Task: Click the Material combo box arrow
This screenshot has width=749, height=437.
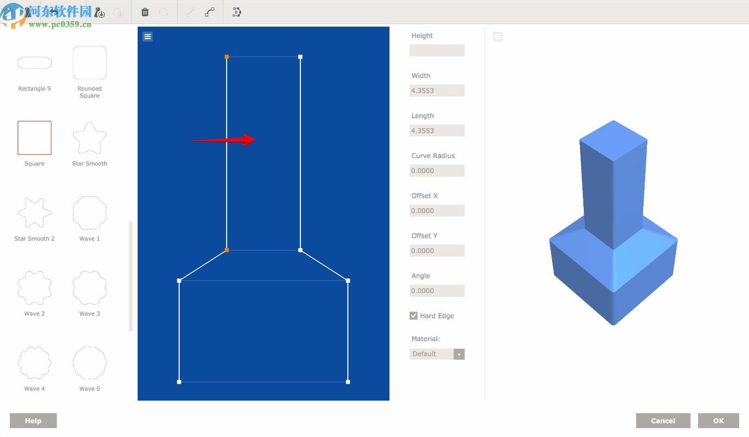Action: 458,354
